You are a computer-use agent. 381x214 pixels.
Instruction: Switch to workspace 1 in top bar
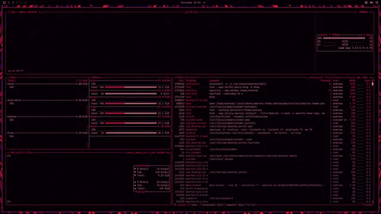(x=9, y=2)
